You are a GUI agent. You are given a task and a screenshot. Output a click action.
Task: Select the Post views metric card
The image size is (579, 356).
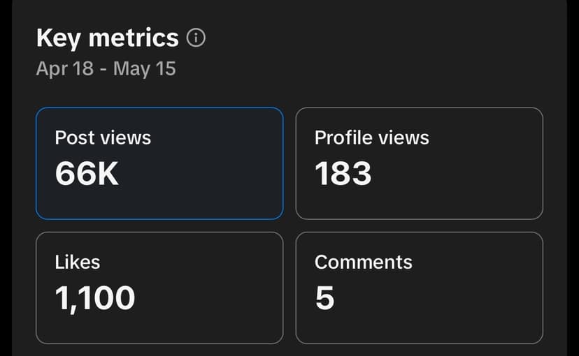159,163
